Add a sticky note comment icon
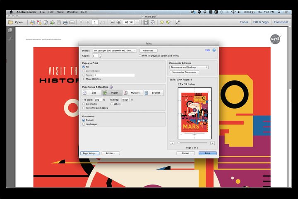Screen dimensions: 298x199 (x=162, y=22)
